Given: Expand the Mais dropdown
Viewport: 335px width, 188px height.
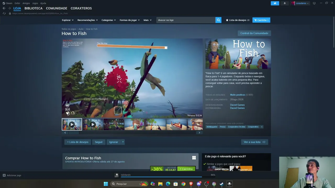Looking at the screenshot, I should coord(148,20).
